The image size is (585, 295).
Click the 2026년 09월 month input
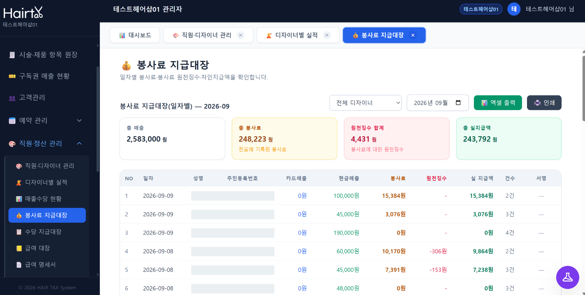pyautogui.click(x=438, y=103)
